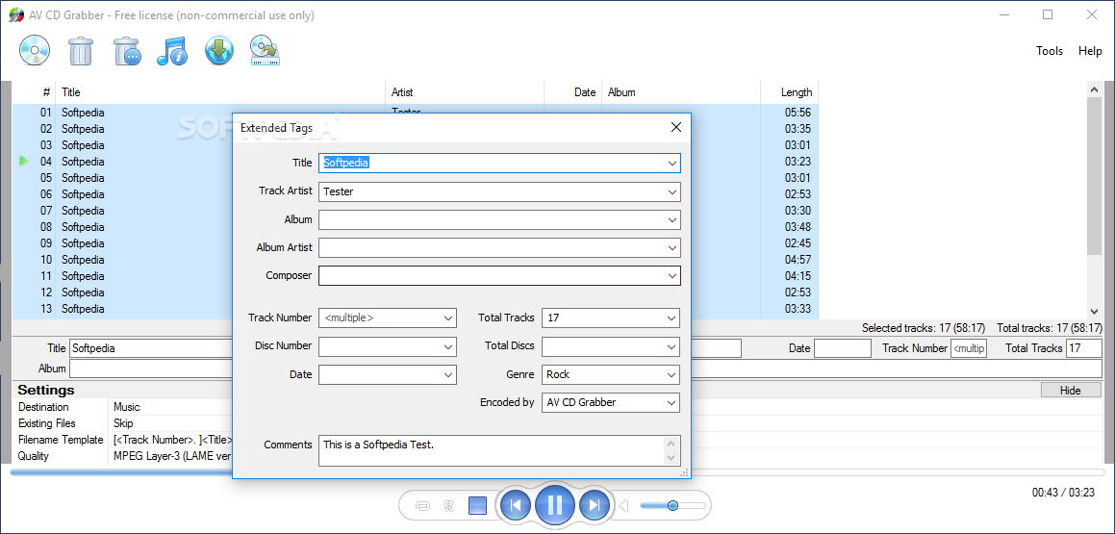Viewport: 1115px width, 534px height.
Task: Click the Total Tracks field in main window
Action: (1083, 348)
